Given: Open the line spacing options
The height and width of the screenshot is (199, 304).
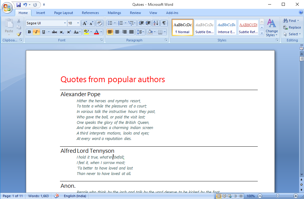Looking at the screenshot, I should pos(141,32).
